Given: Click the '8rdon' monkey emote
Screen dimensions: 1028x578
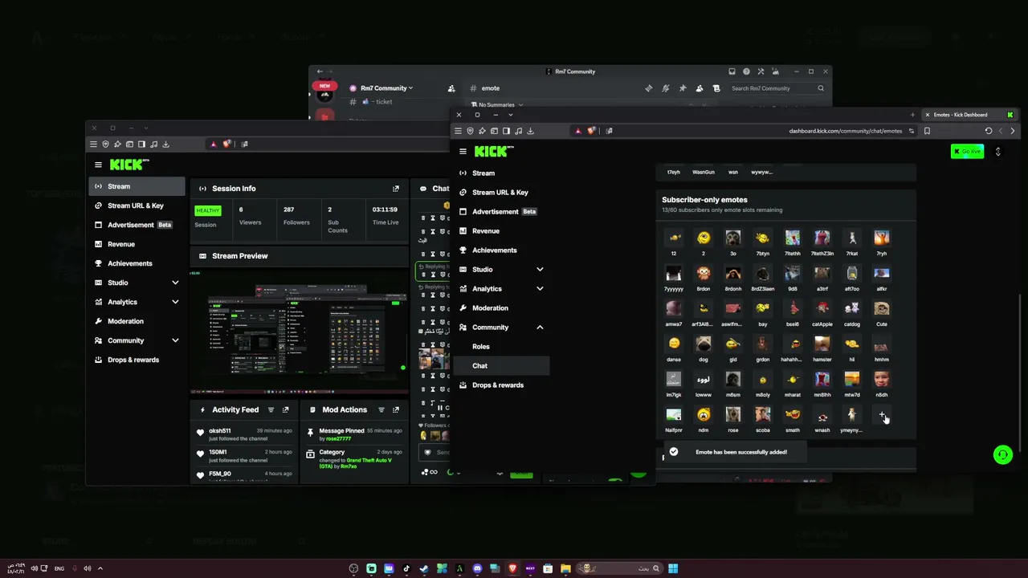Looking at the screenshot, I should (704, 273).
